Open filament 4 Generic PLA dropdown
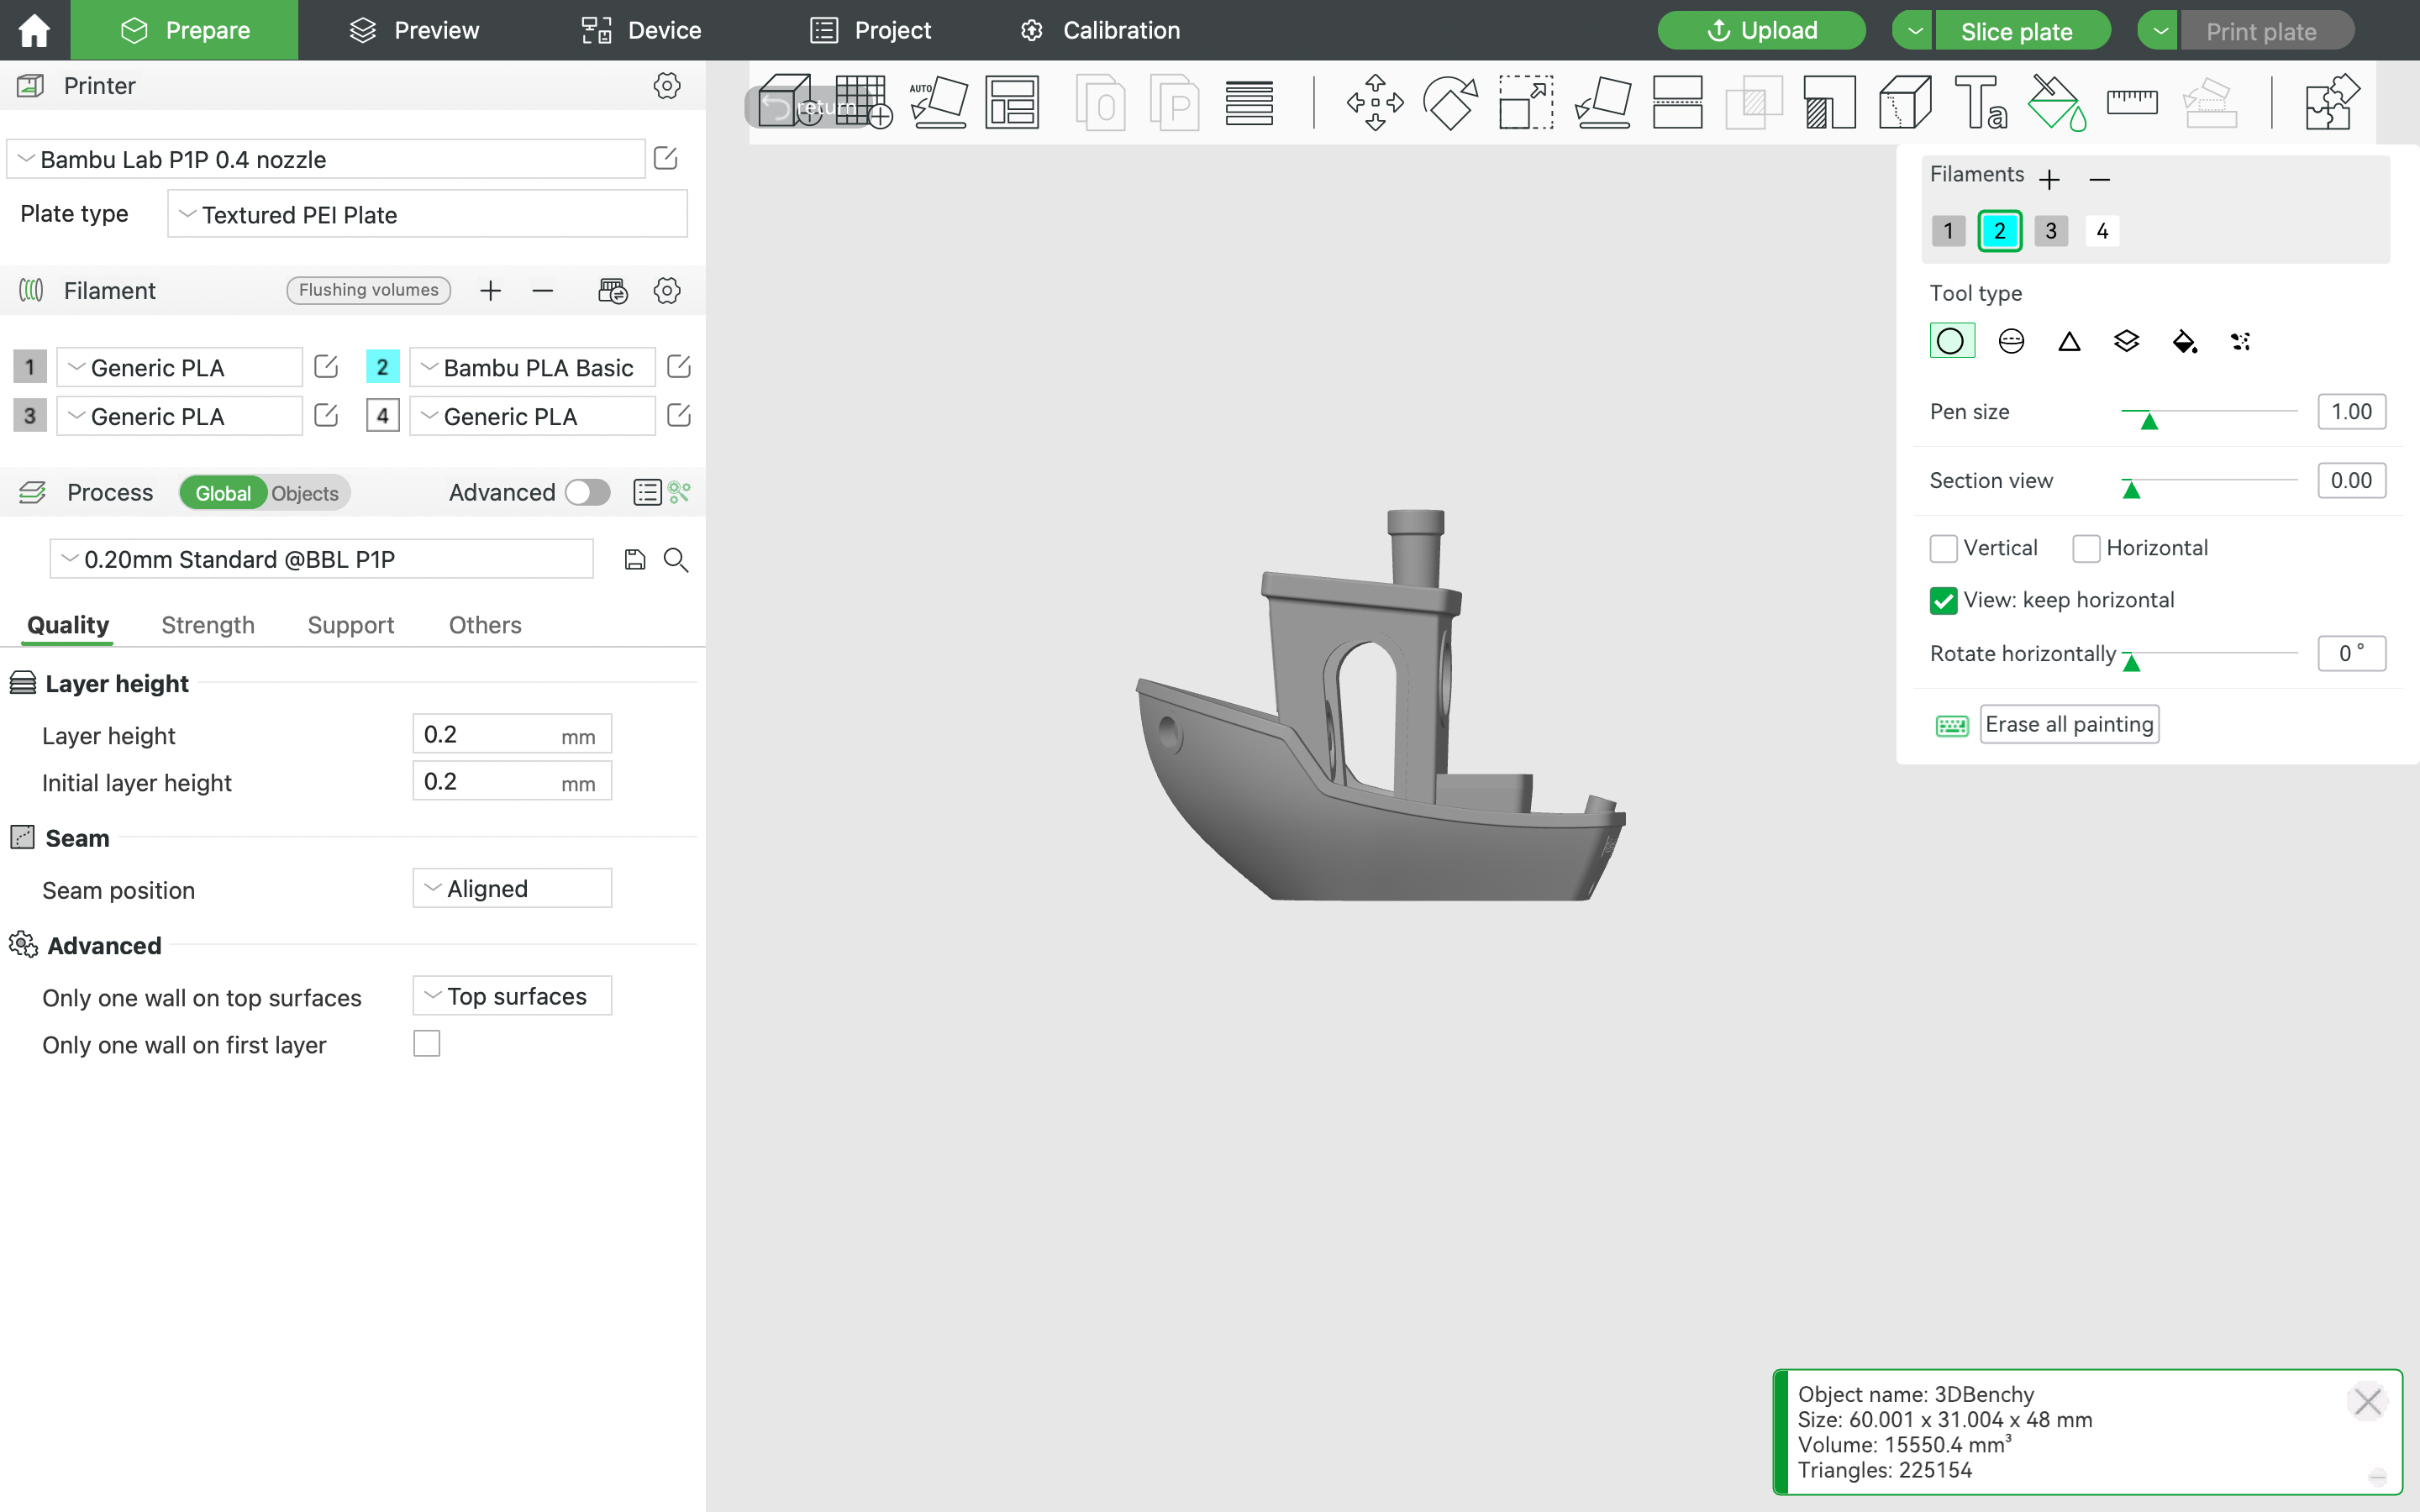This screenshot has width=2420, height=1512. coord(532,416)
